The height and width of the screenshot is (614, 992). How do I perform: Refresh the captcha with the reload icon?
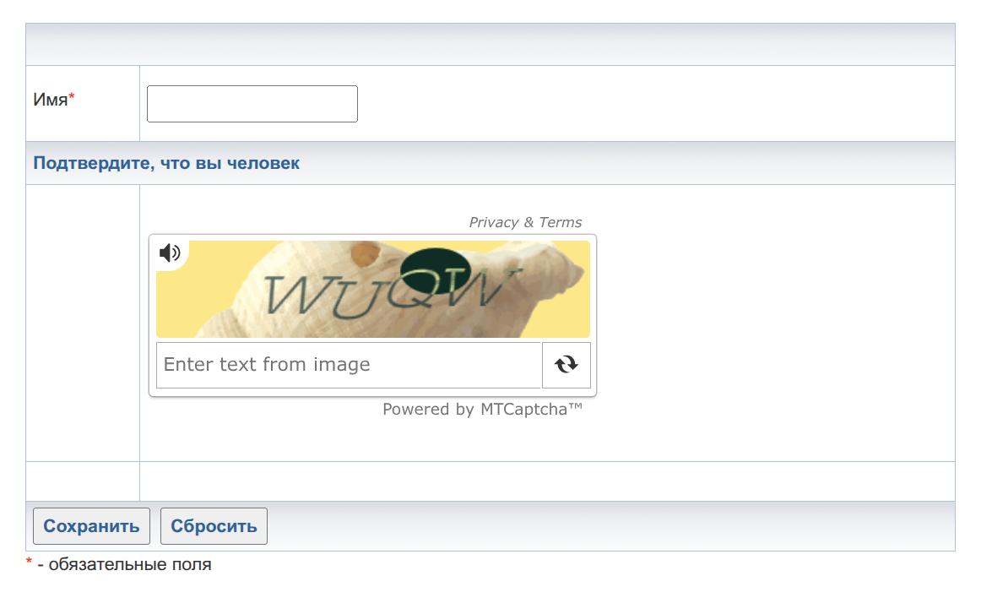click(x=566, y=365)
